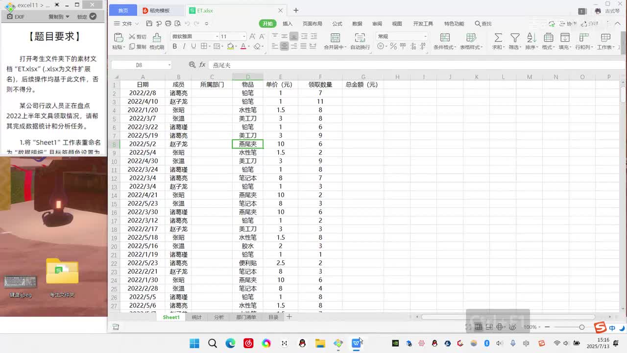Open the font name dropdown (微软雅黑)
This screenshot has width=627, height=353.
217,36
